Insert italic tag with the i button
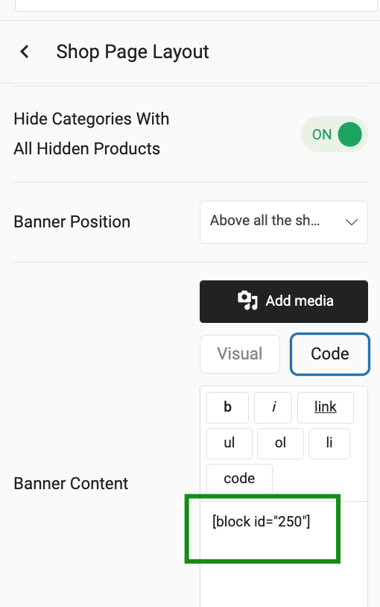This screenshot has width=380, height=607. coord(273,408)
